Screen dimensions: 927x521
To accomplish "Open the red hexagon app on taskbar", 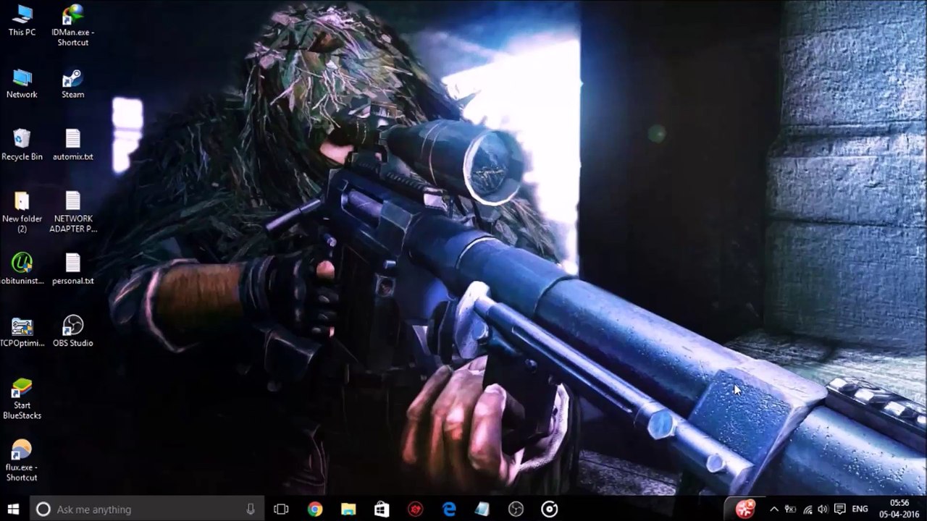I will point(415,509).
